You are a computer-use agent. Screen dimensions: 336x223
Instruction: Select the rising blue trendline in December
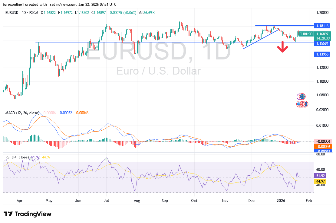(260, 38)
